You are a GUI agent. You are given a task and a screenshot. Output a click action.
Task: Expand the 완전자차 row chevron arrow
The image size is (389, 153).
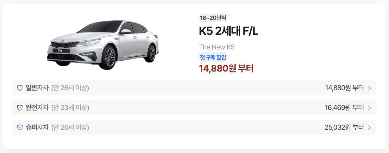369,108
